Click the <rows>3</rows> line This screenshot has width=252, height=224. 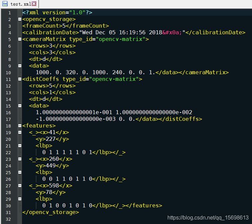pyautogui.click(x=52, y=46)
